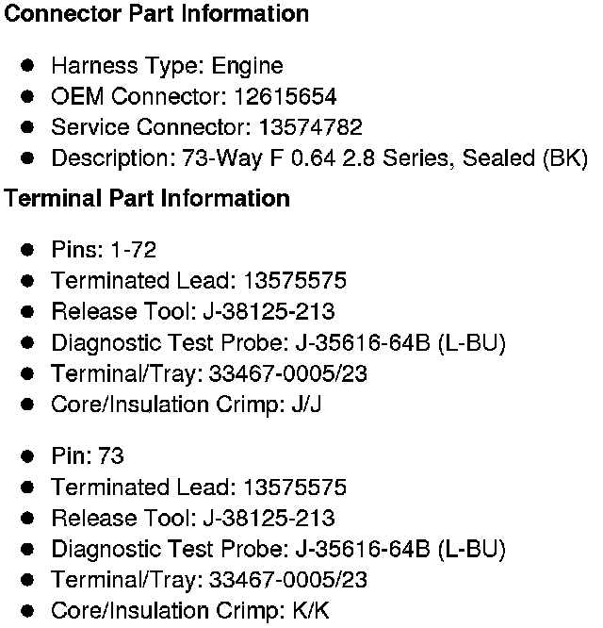This screenshot has width=603, height=628.
Task: Click Terminal/Tray entry under Pin 73
Action: point(209,580)
